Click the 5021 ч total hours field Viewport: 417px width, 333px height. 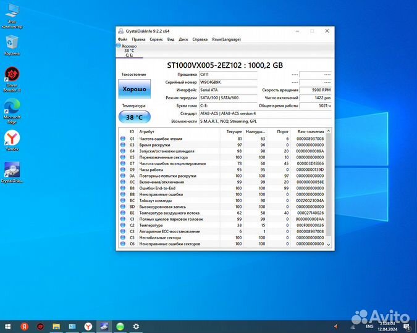316,105
